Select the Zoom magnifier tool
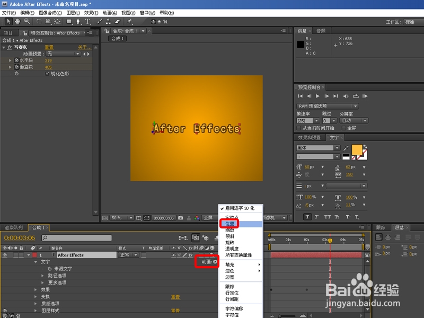This screenshot has height=318, width=424. [27, 21]
